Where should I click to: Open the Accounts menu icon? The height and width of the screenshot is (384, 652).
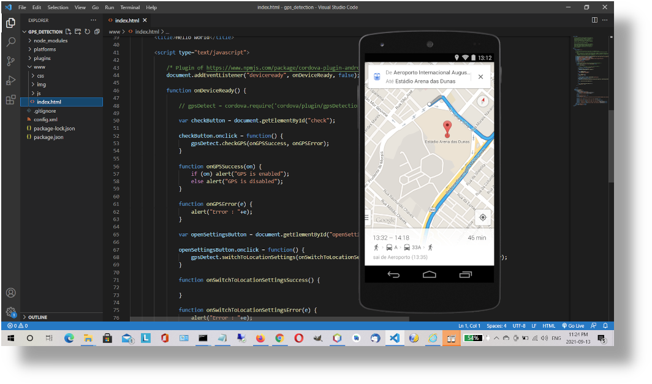point(11,293)
